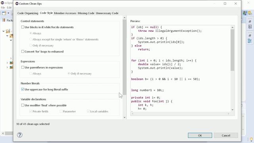Click the Task List icon in right trim
The height and width of the screenshot is (143, 254).
click(250, 27)
